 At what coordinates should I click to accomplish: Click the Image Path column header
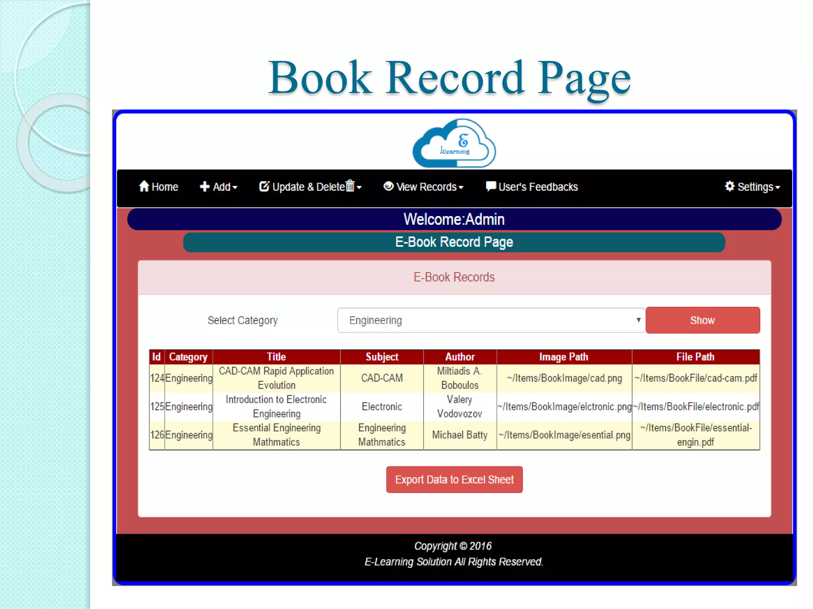[x=564, y=357]
